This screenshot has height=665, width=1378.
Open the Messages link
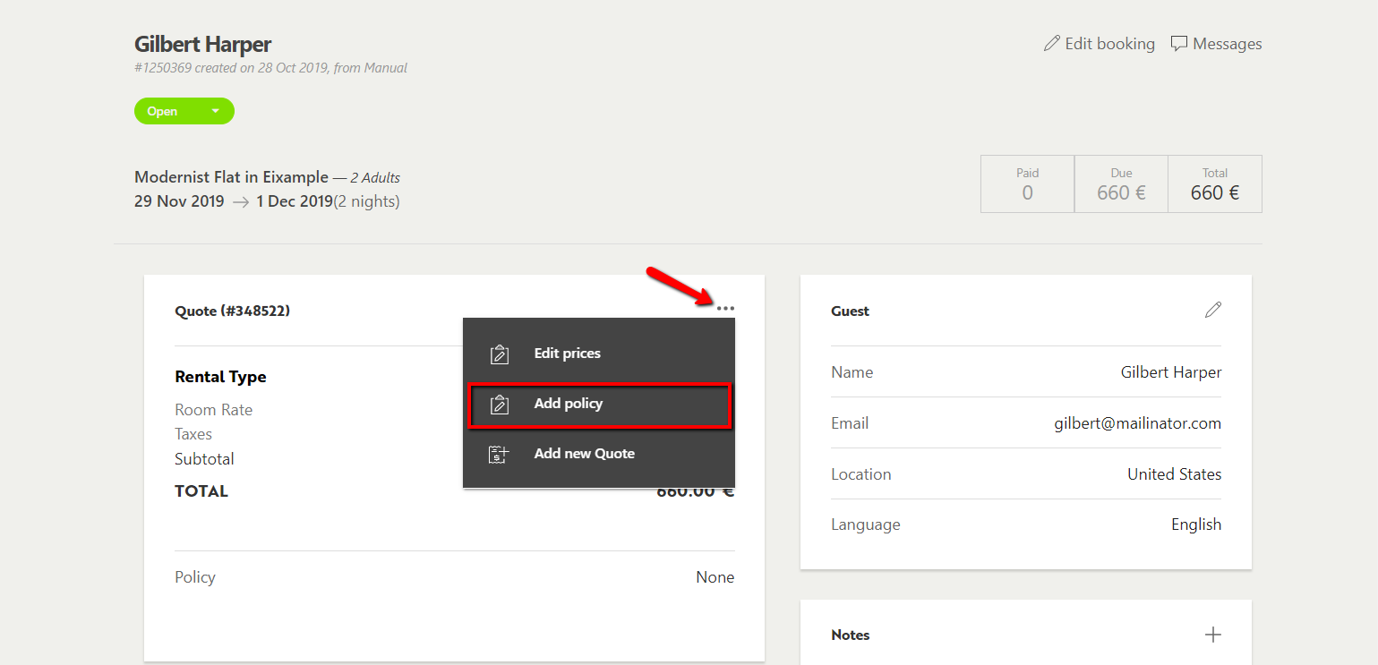click(x=1217, y=44)
